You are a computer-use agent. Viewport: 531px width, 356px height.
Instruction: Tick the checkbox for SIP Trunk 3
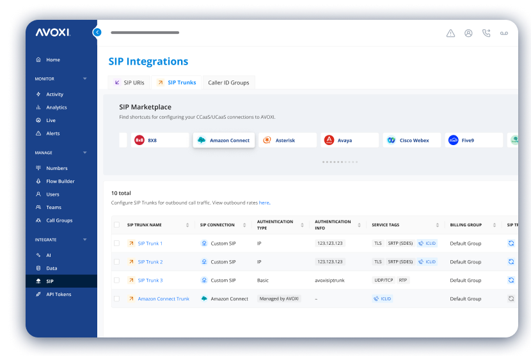(x=116, y=280)
